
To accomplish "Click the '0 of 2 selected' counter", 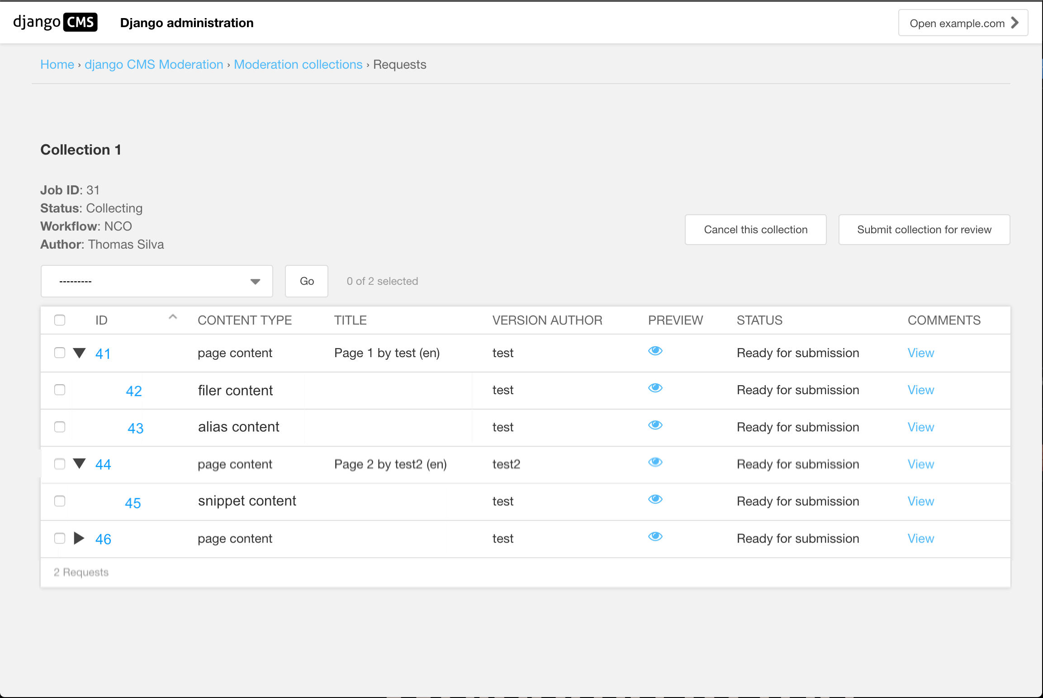I will pyautogui.click(x=382, y=281).
